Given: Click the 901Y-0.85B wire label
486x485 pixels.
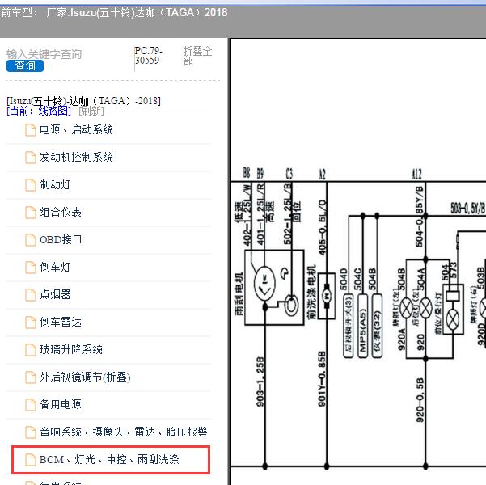Looking at the screenshot, I should [321, 378].
